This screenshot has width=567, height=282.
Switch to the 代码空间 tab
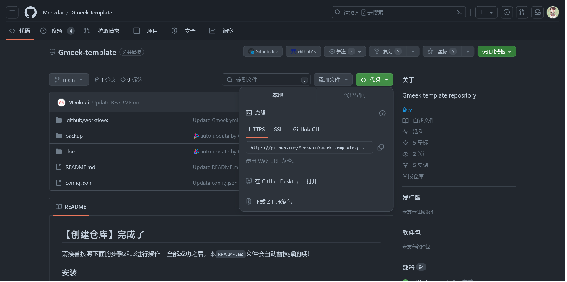pyautogui.click(x=354, y=95)
